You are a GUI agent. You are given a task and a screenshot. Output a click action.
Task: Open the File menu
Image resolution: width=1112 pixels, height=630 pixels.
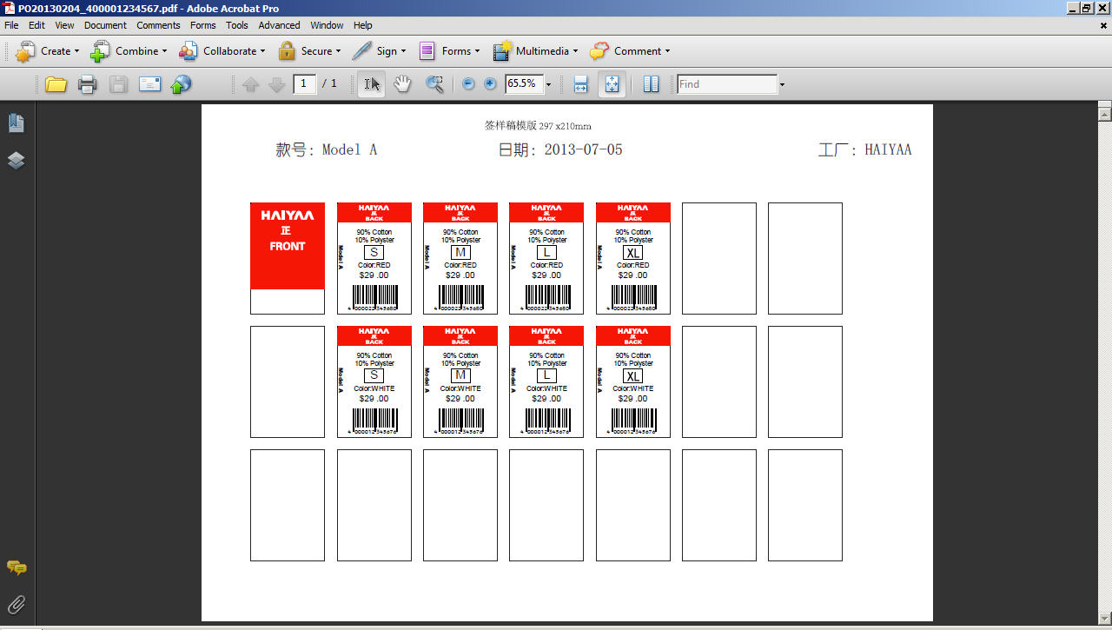11,25
